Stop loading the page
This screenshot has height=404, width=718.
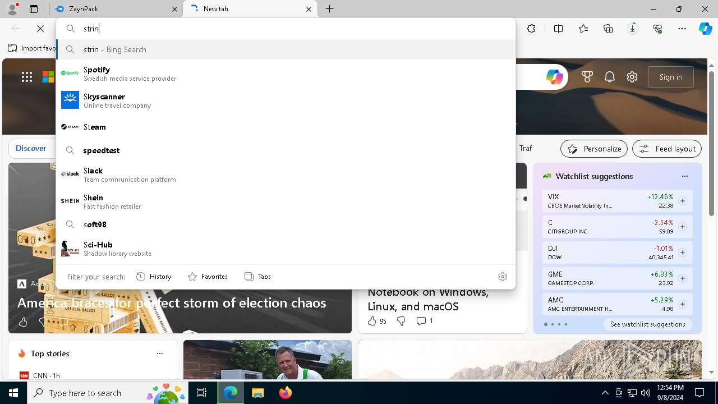(x=40, y=29)
